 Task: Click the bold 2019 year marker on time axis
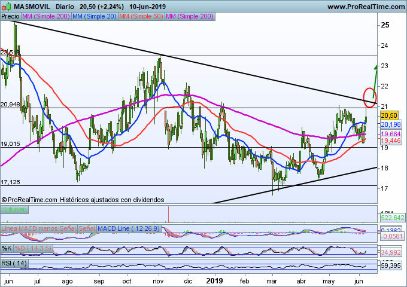point(214,281)
